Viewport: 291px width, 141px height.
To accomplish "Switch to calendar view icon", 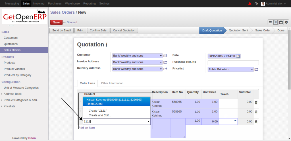I will (281, 22).
